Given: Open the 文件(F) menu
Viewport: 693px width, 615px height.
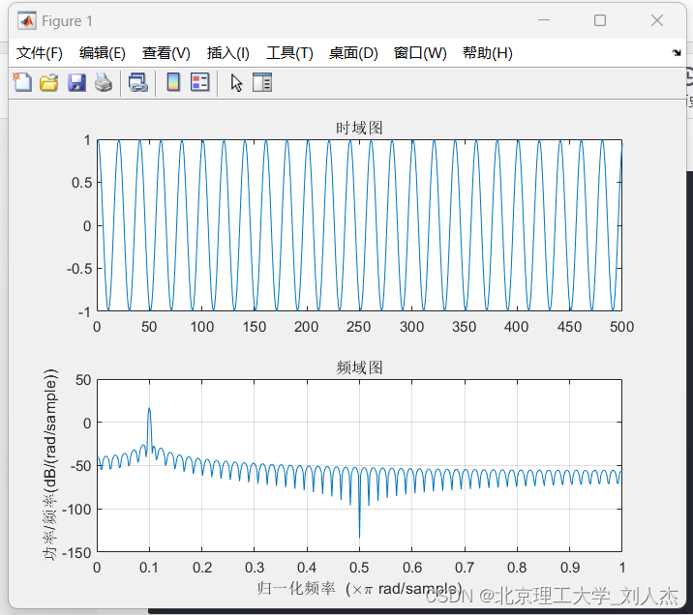Looking at the screenshot, I should pos(40,53).
